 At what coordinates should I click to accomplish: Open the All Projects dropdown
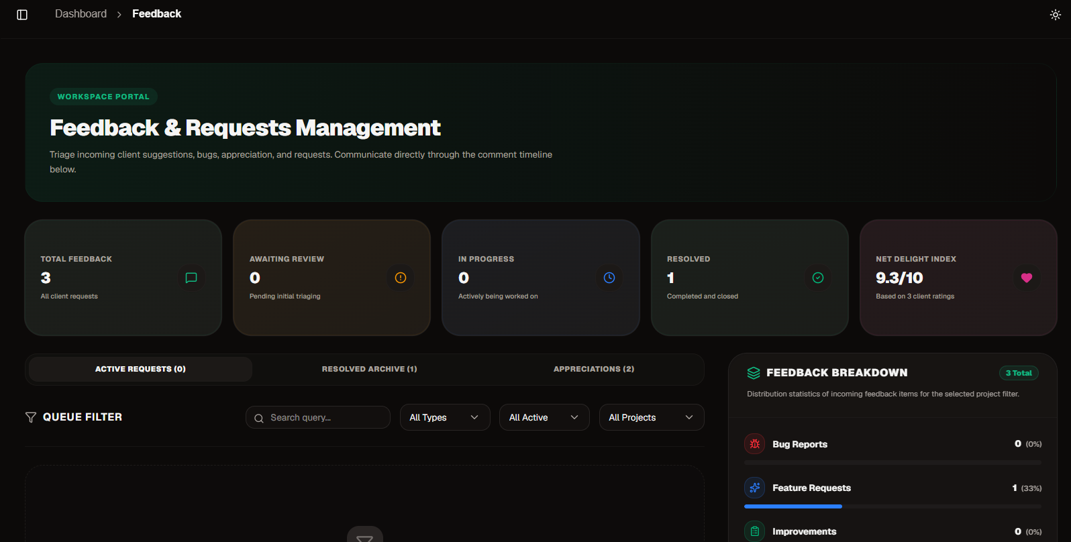(652, 417)
